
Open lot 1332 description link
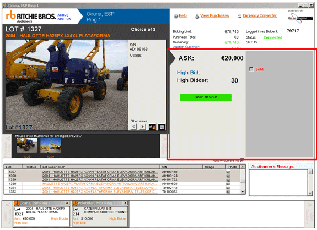[x=100, y=191]
